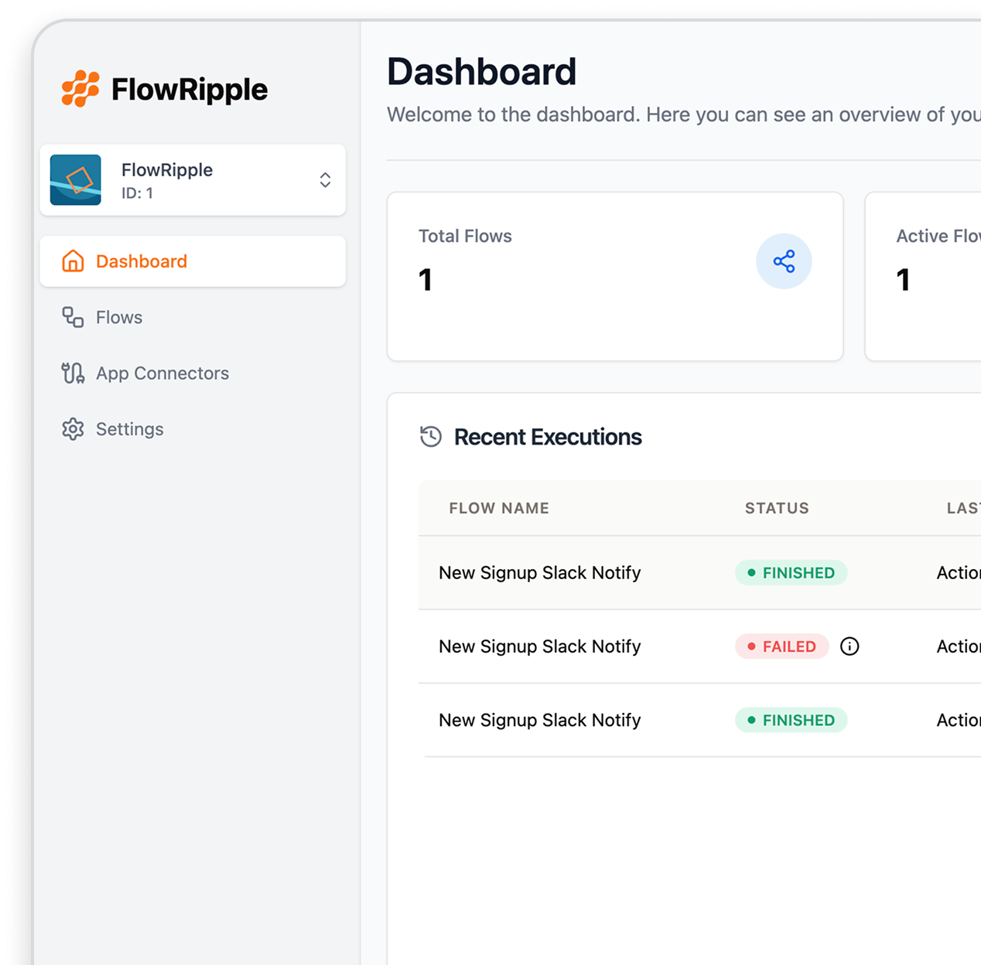Select the Dashboard home icon

pos(72,261)
